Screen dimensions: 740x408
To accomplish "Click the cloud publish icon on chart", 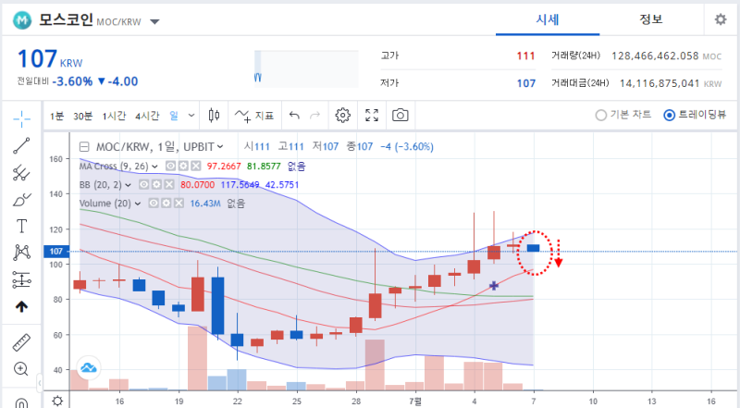I will [x=88, y=367].
